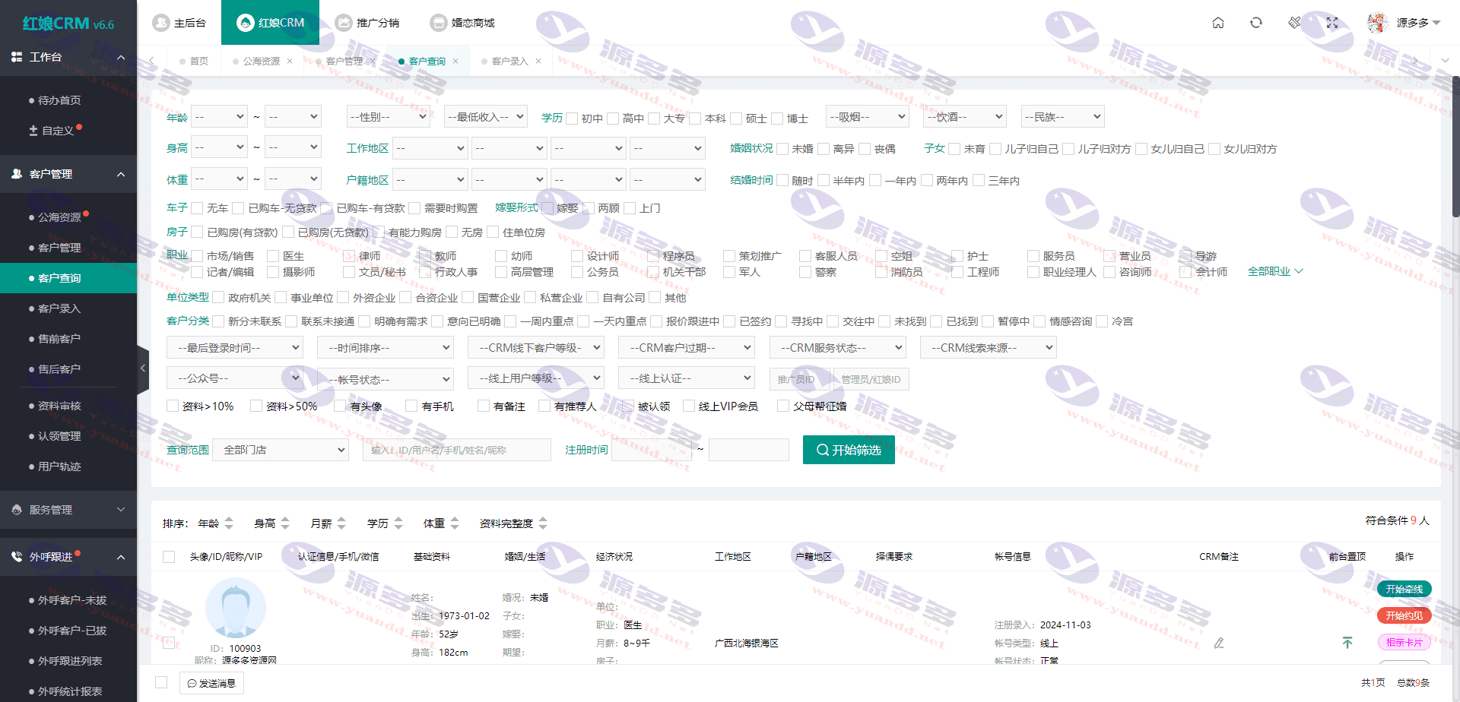
Task: Open the 性别 dropdown
Action: point(389,117)
